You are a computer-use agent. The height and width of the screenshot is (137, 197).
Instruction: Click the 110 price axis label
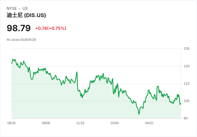click(187, 84)
